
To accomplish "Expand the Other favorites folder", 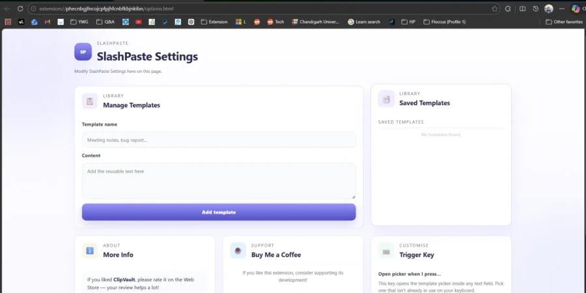I will [x=564, y=22].
